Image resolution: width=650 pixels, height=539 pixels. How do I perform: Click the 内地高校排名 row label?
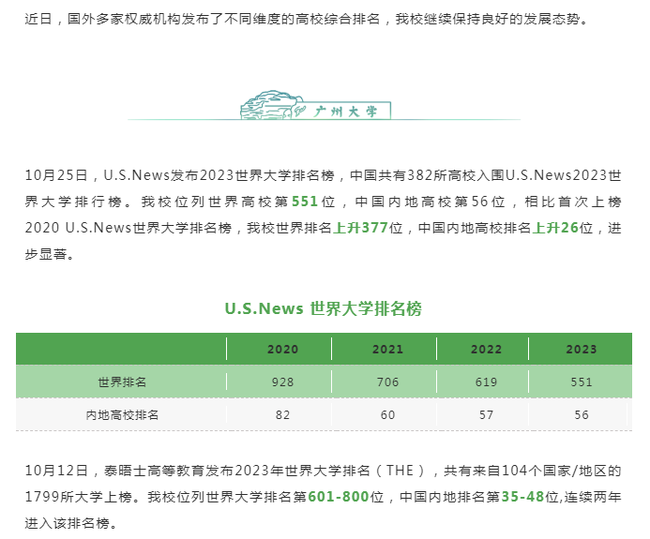(122, 414)
